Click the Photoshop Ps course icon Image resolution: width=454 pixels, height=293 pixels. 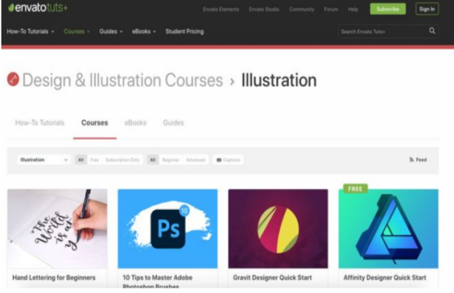(168, 229)
